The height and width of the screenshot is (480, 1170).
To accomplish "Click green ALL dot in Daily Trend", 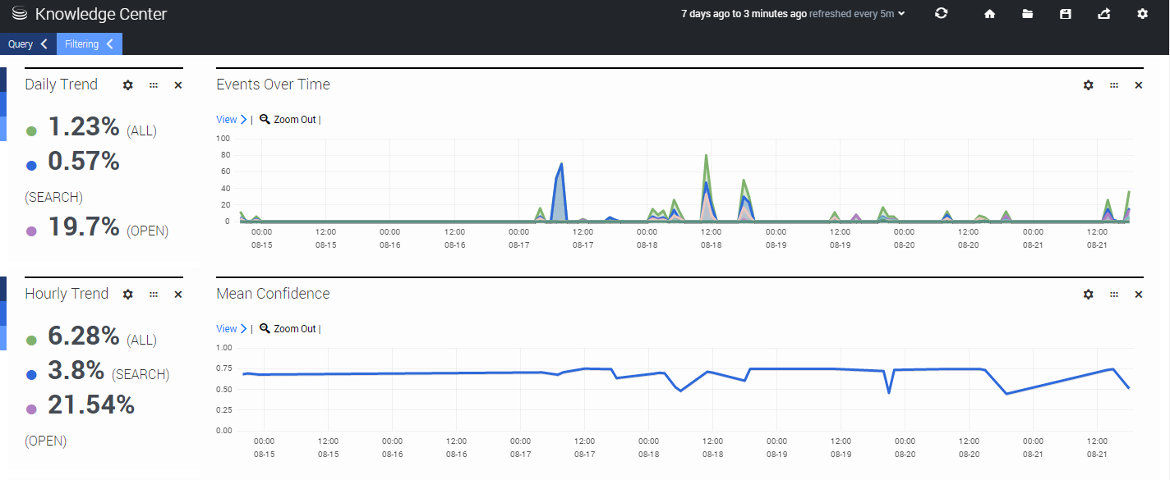I will pyautogui.click(x=31, y=130).
